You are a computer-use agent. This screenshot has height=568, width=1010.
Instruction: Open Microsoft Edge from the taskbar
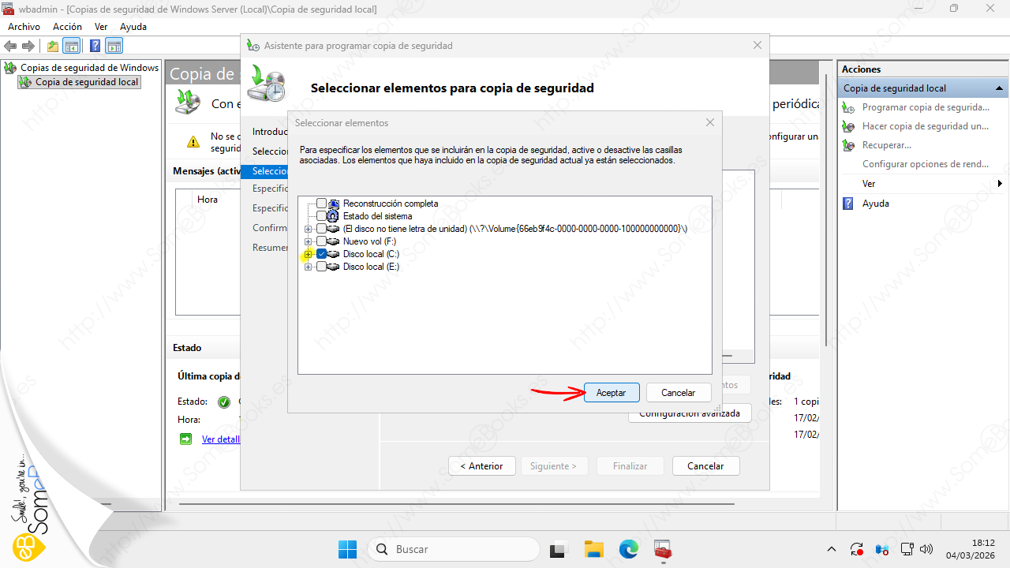coord(628,549)
